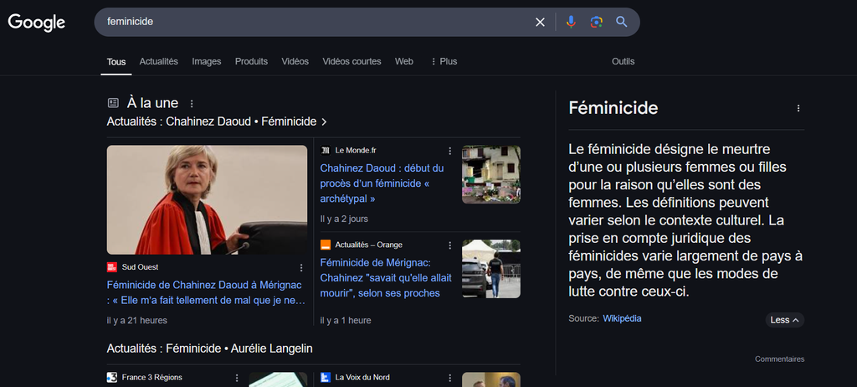Open three-dot menu for Féminicide knowledge panel

[x=798, y=108]
